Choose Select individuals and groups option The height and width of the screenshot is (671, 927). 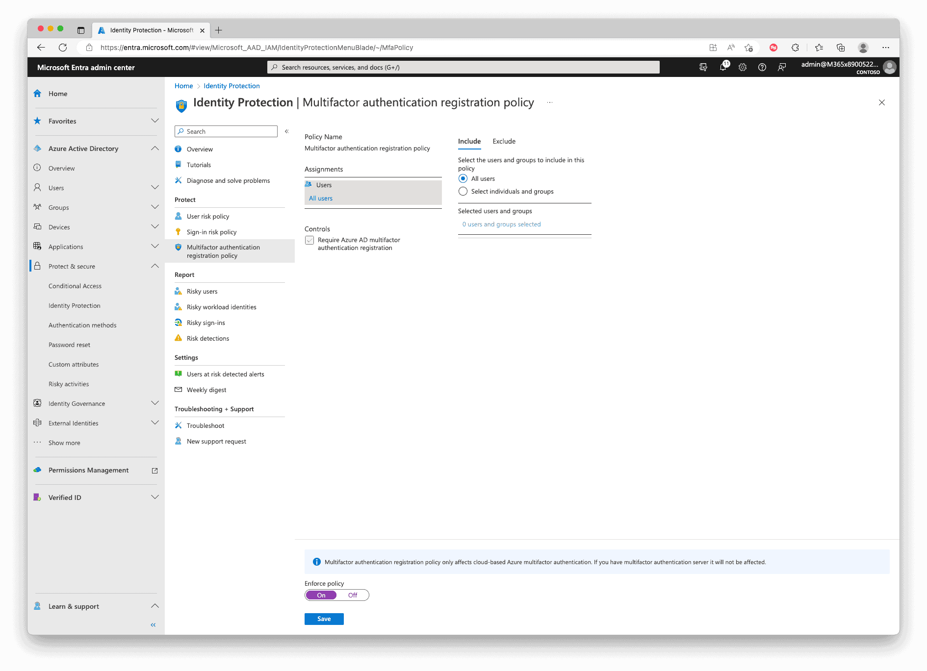point(463,192)
